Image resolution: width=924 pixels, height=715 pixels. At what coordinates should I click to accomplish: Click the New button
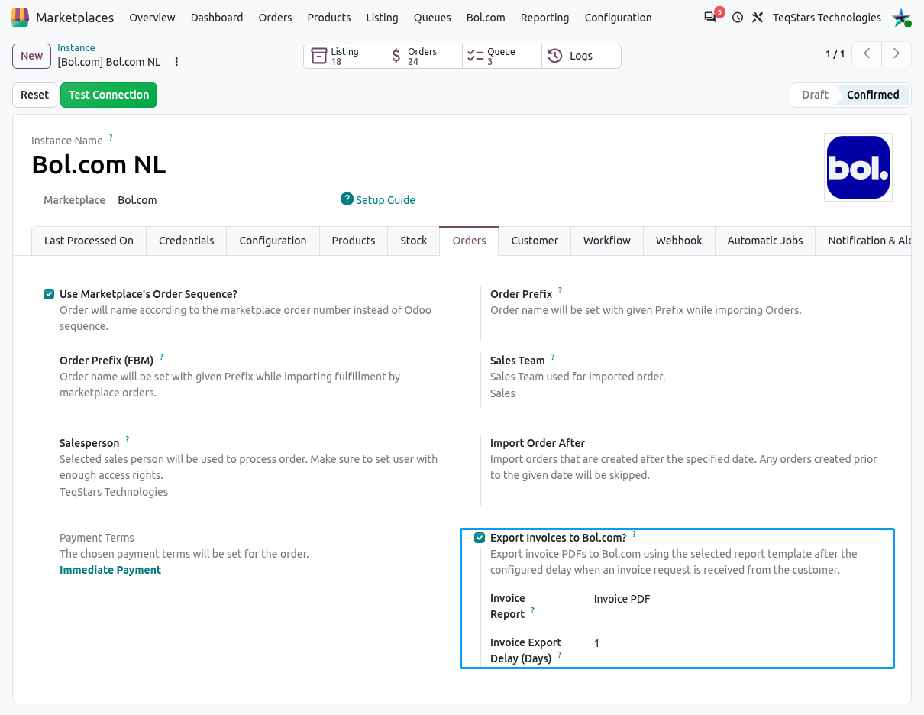point(32,56)
